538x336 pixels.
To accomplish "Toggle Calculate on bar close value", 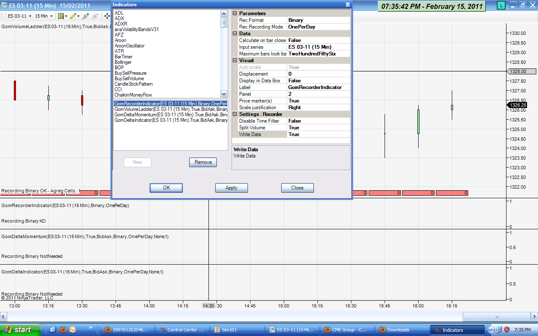I will [x=319, y=40].
